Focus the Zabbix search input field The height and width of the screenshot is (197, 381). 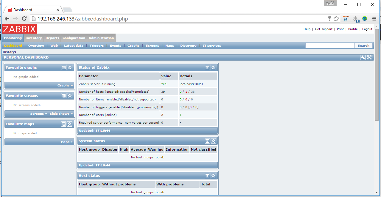pyautogui.click(x=330, y=46)
